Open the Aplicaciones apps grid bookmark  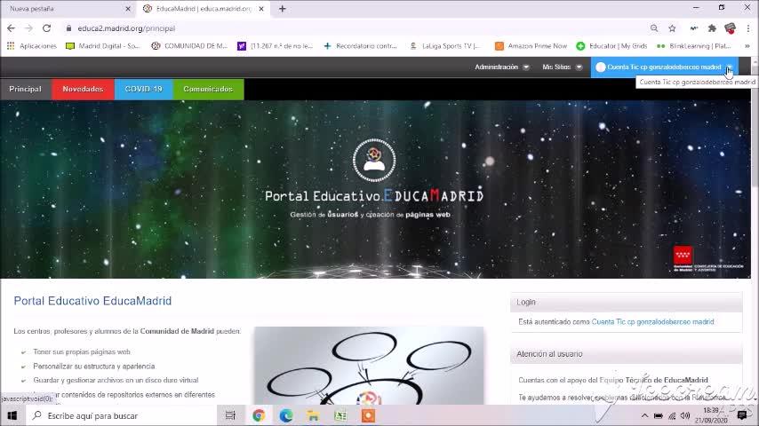pyautogui.click(x=31, y=46)
